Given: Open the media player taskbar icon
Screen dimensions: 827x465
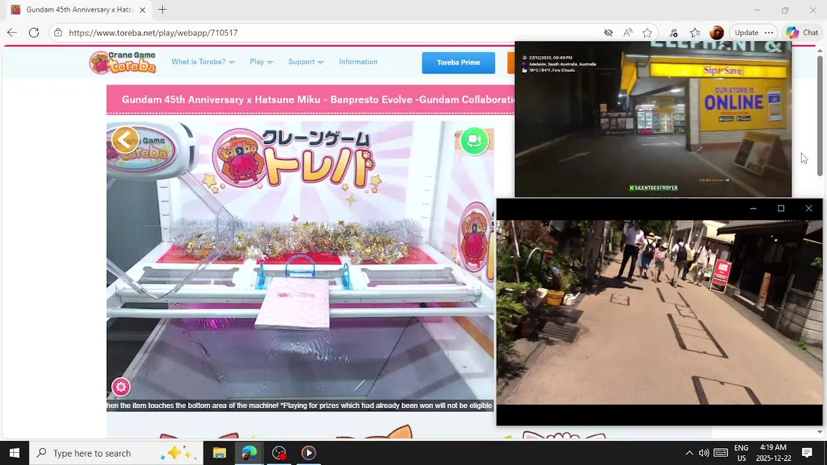Looking at the screenshot, I should tap(309, 453).
